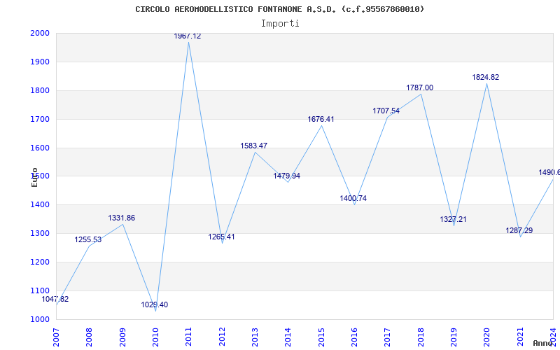Select the 1255.53 value label
Screen dimensions: 560x350
coord(88,239)
